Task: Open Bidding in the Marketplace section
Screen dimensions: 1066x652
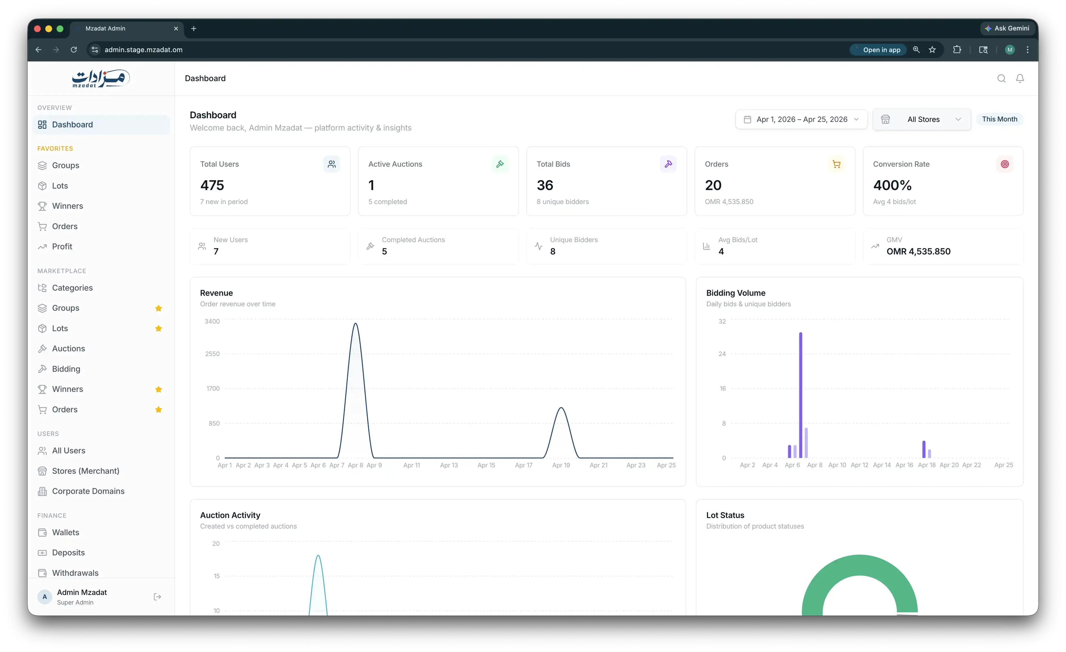Action: [x=101, y=369]
